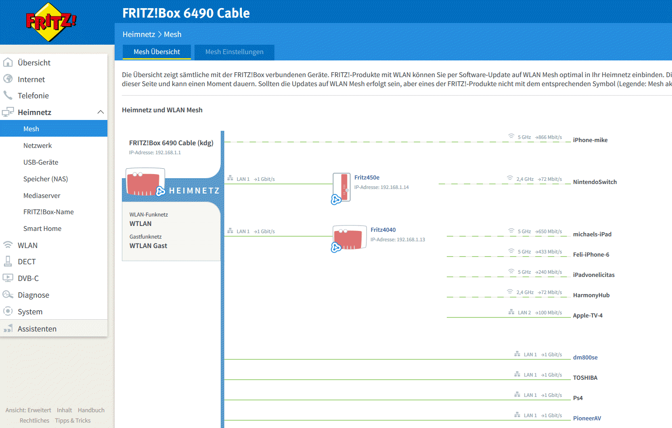
Task: Click the Wi-Fi icon for iPhone-mike connection
Action: click(x=511, y=136)
